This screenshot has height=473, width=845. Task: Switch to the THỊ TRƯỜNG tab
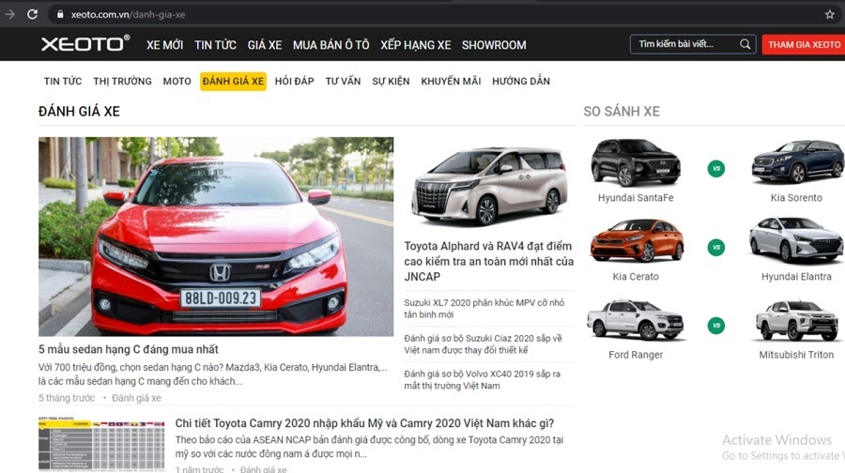[x=122, y=82]
